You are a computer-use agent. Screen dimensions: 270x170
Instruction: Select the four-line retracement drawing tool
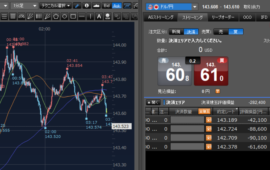[13, 17]
